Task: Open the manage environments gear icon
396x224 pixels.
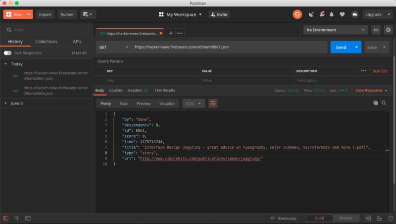Action: 388,30
